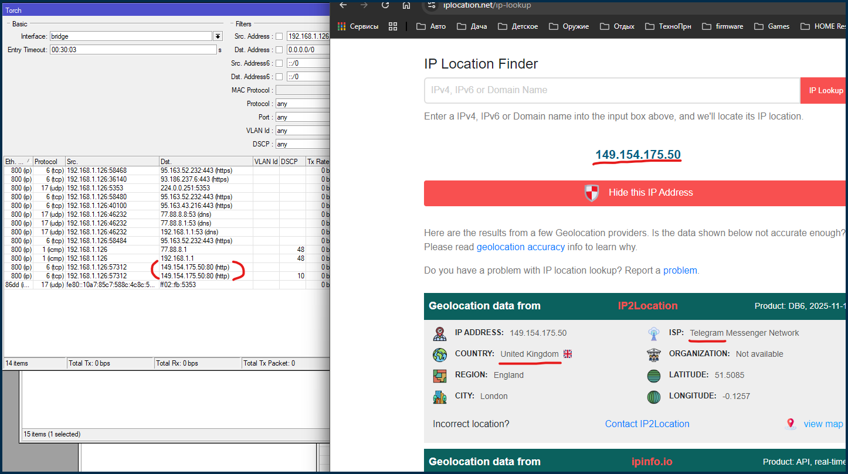Click the REGION map icon

tap(440, 376)
